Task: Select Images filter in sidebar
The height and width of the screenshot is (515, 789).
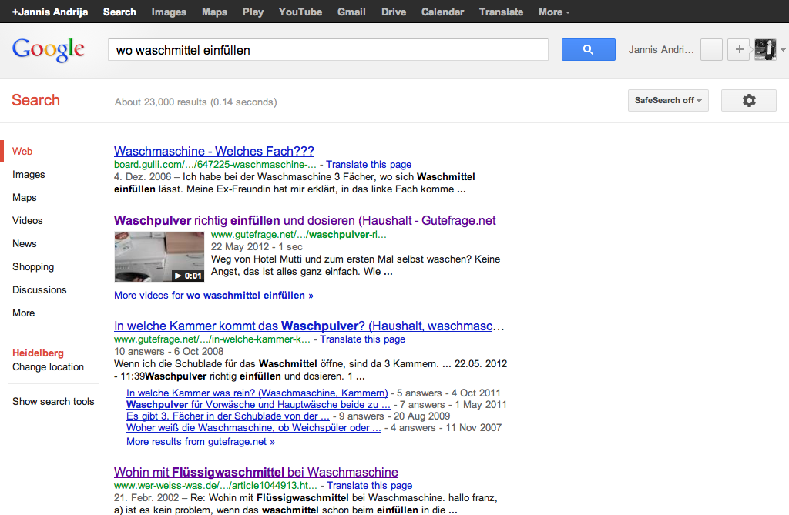Action: (29, 174)
